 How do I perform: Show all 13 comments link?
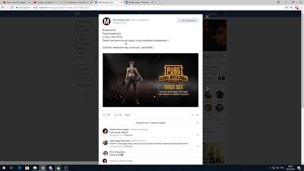tap(151, 123)
